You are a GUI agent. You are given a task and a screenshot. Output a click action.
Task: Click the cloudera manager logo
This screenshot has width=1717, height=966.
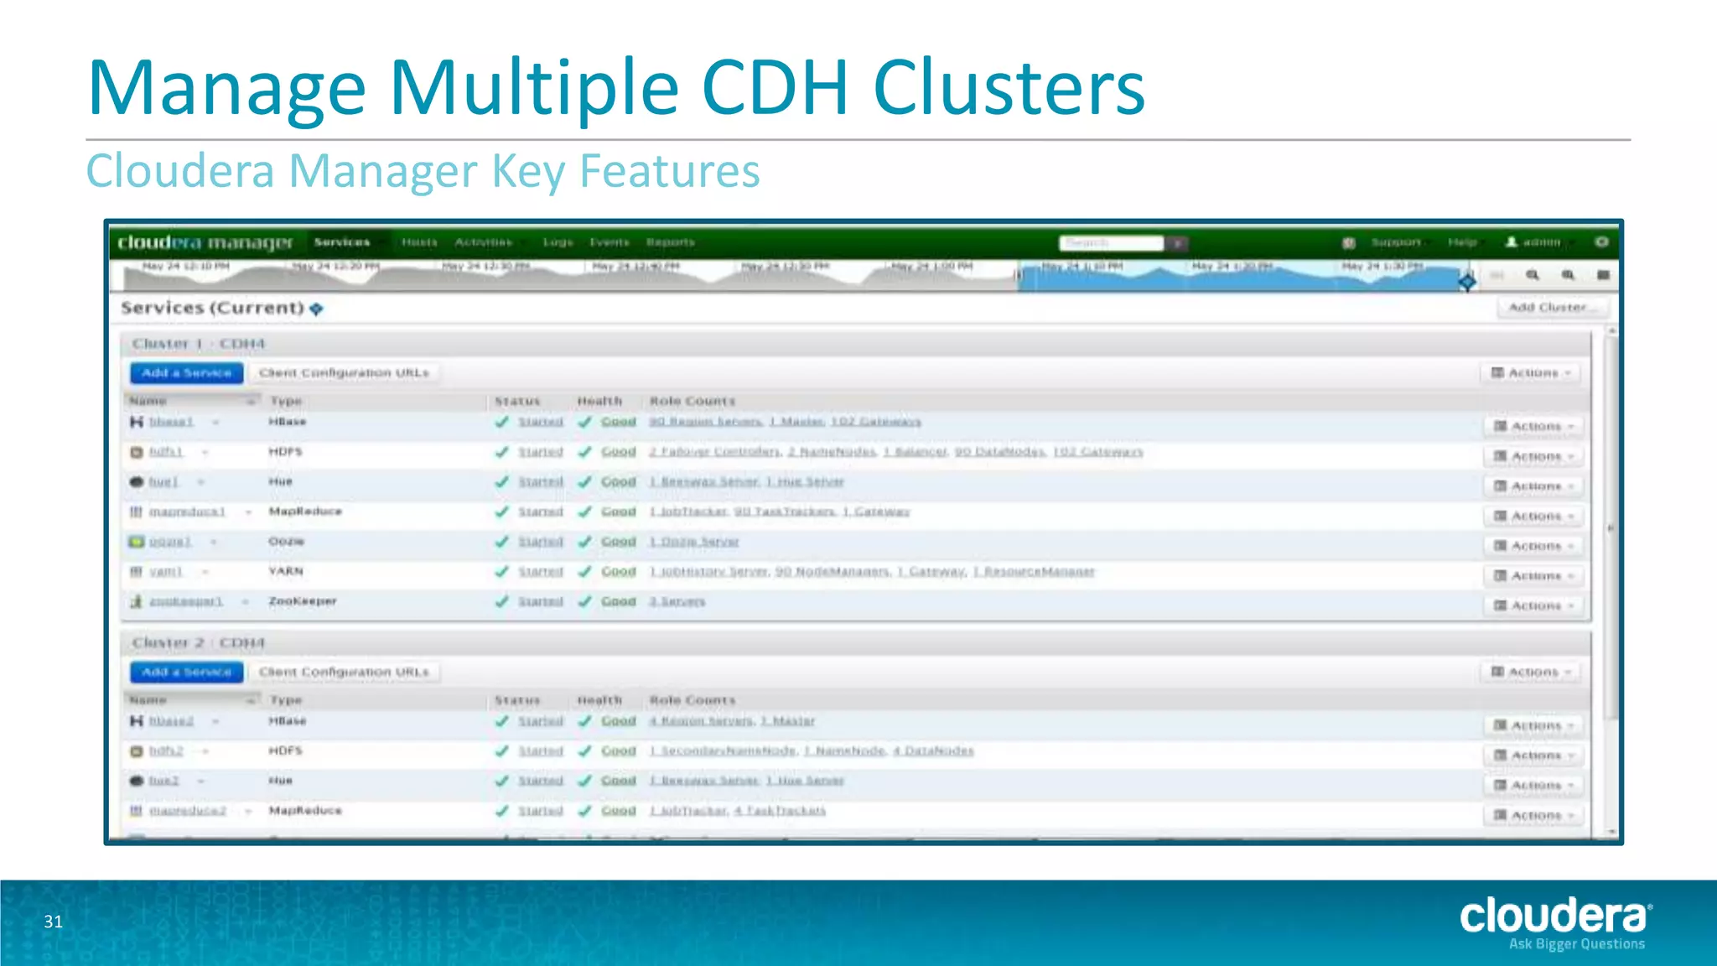tap(205, 242)
